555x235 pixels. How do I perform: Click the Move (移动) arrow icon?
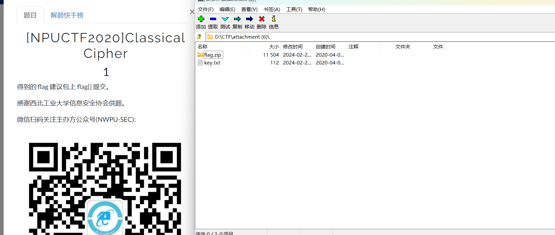click(x=249, y=19)
